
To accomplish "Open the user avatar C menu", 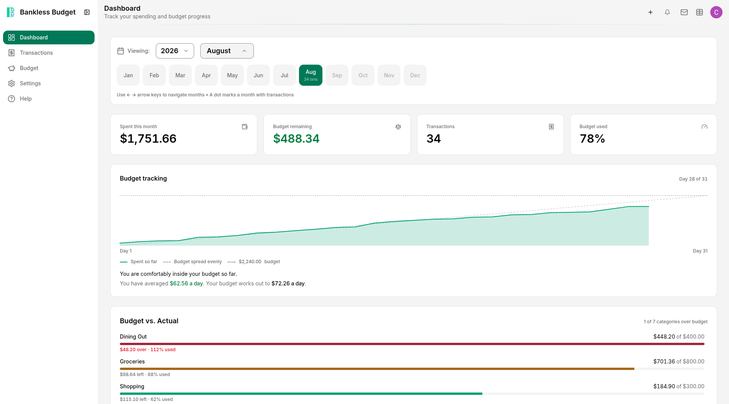I will [x=716, y=12].
